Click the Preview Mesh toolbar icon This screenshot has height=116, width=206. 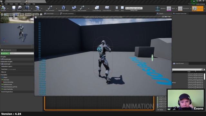[x=27, y=8]
